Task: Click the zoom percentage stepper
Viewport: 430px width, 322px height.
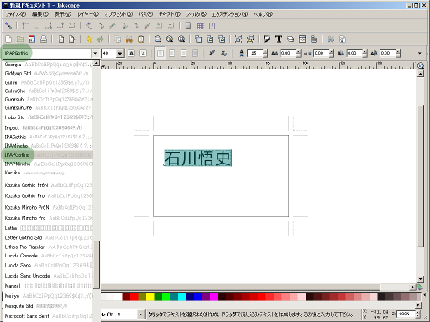Action: (417, 314)
